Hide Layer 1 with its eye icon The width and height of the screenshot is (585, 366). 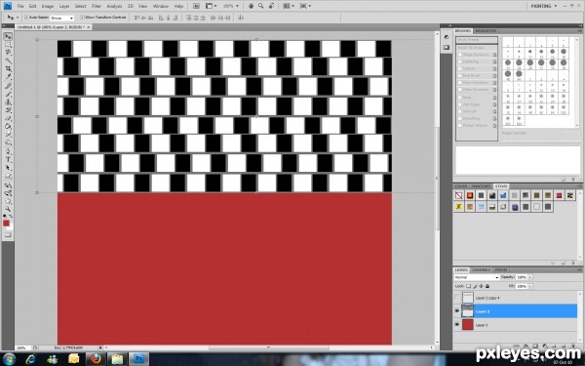click(x=457, y=325)
